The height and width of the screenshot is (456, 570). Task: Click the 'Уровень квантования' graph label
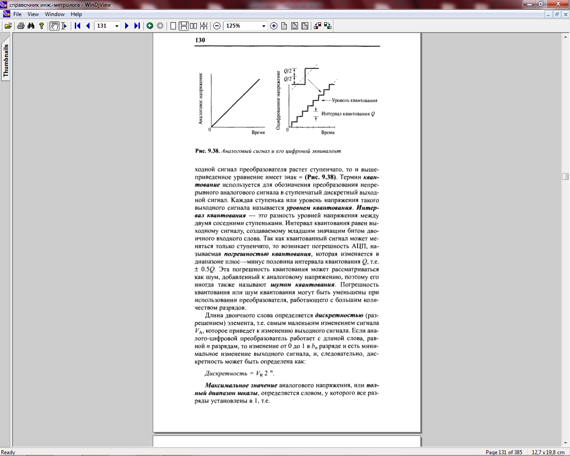354,101
